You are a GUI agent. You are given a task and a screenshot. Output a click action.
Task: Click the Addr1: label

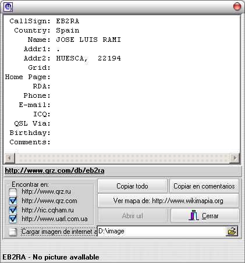pyautogui.click(x=37, y=49)
